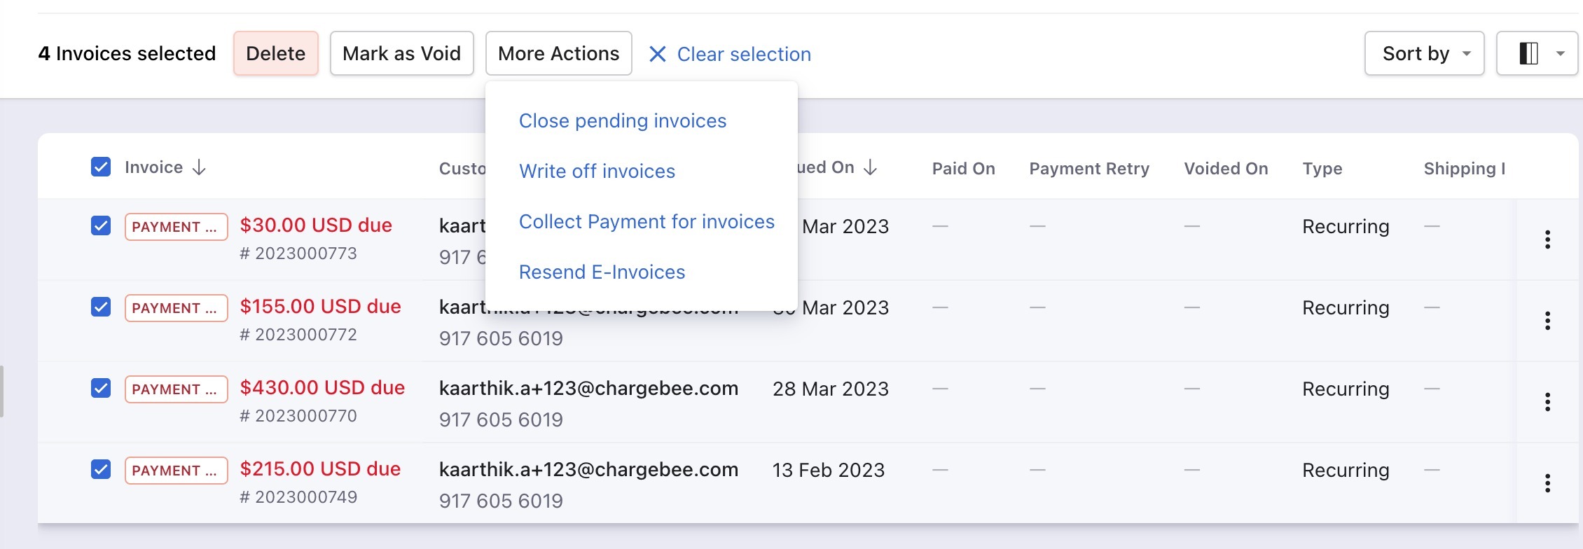Viewport: 1583px width, 549px height.
Task: Click the column layout icon
Action: point(1528,53)
